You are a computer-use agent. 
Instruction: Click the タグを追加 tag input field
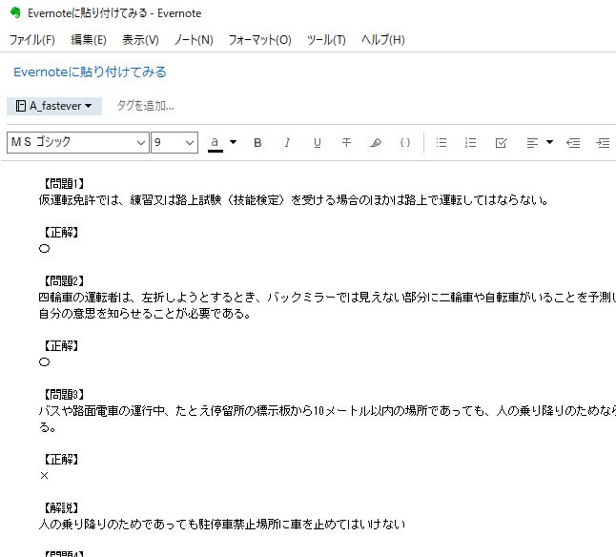pos(145,106)
